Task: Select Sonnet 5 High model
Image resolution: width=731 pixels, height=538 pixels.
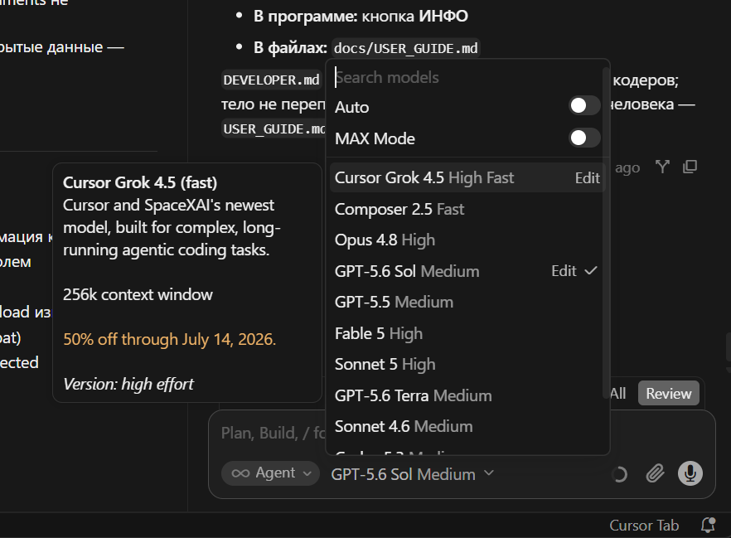Action: click(467, 364)
